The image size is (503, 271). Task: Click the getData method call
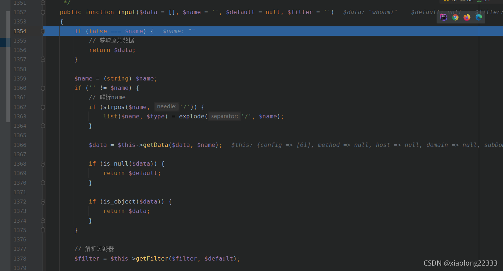coord(156,145)
